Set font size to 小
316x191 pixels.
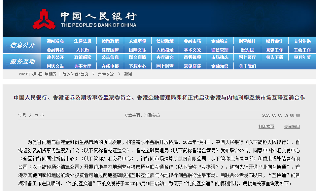point(42,116)
